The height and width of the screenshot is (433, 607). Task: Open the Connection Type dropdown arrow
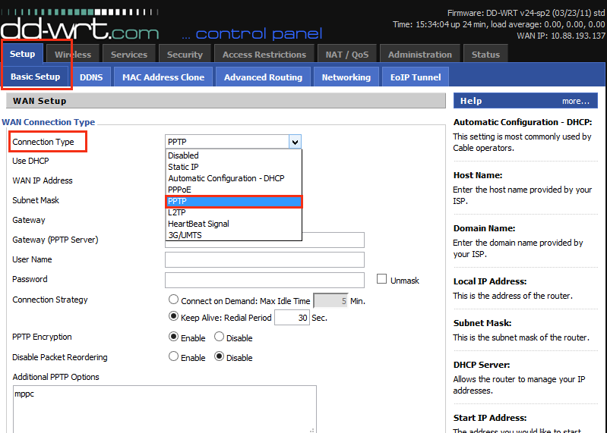[x=295, y=142]
